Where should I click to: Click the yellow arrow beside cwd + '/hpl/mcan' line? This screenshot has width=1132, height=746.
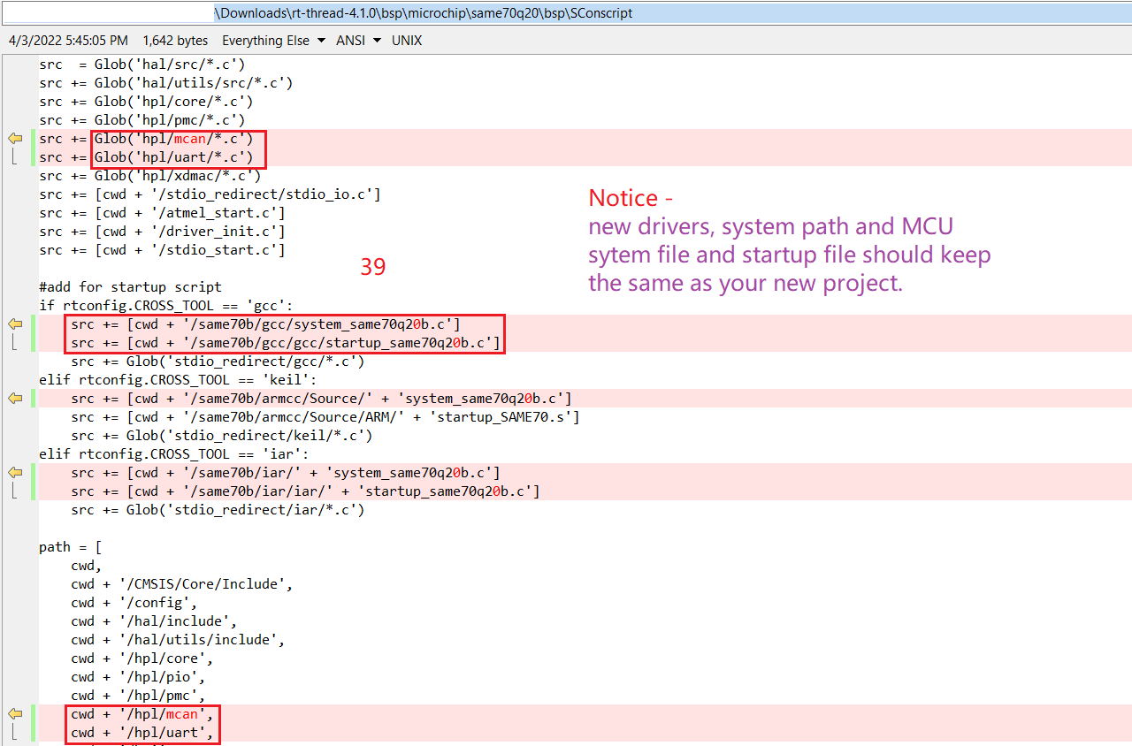pos(15,714)
